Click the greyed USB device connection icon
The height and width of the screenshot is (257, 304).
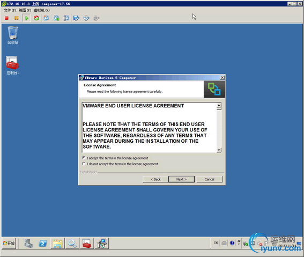pyautogui.click(x=97, y=18)
